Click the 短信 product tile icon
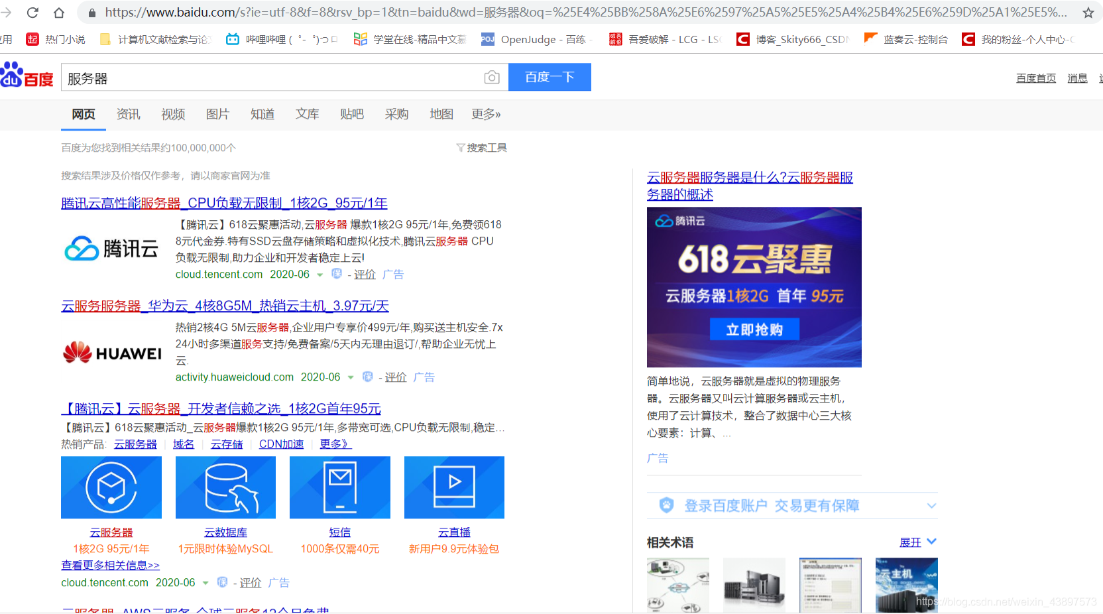Viewport: 1103px width, 614px height. [x=340, y=487]
